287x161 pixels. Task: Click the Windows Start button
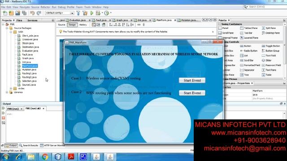(6, 157)
